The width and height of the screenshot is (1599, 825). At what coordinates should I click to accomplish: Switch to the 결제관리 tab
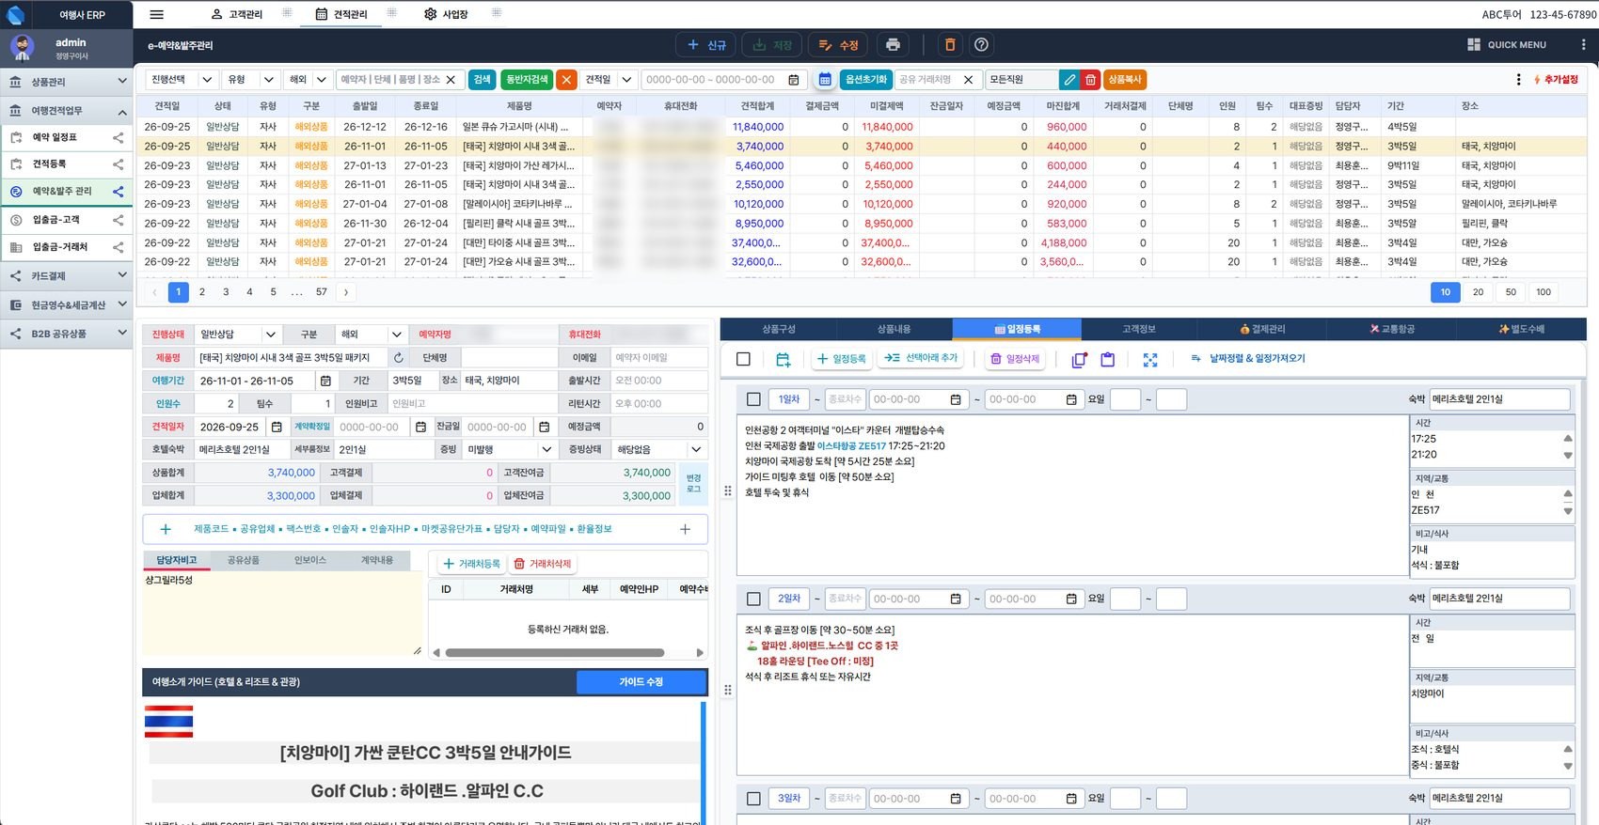(x=1262, y=329)
